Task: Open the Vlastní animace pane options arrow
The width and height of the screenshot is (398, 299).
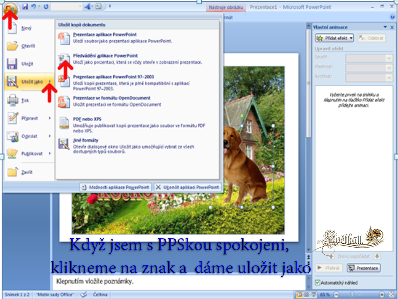Action: pyautogui.click(x=385, y=27)
